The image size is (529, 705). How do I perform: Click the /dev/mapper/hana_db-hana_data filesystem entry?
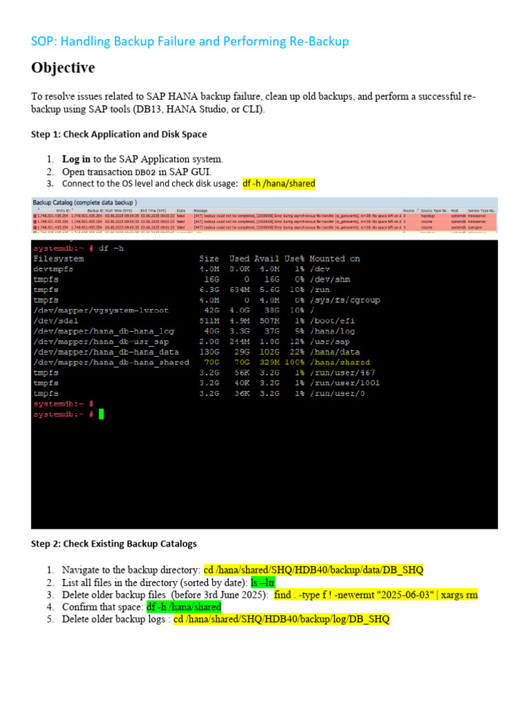pos(105,352)
